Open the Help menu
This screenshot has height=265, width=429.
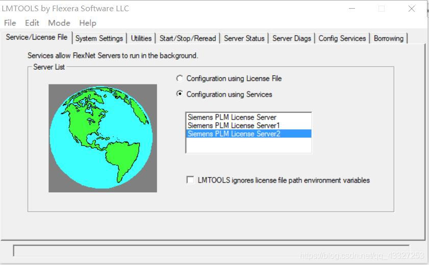tap(88, 23)
